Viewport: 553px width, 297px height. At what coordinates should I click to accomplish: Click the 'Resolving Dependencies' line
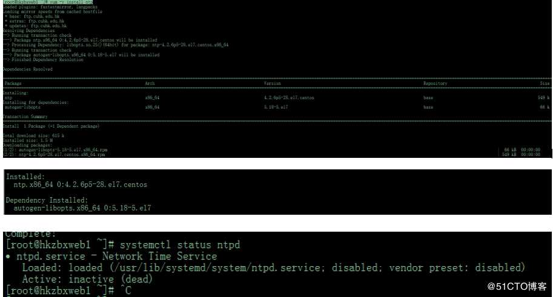(x=29, y=31)
